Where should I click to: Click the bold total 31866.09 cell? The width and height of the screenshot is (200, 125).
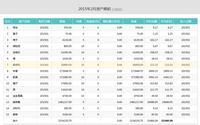pyautogui.click(x=167, y=121)
